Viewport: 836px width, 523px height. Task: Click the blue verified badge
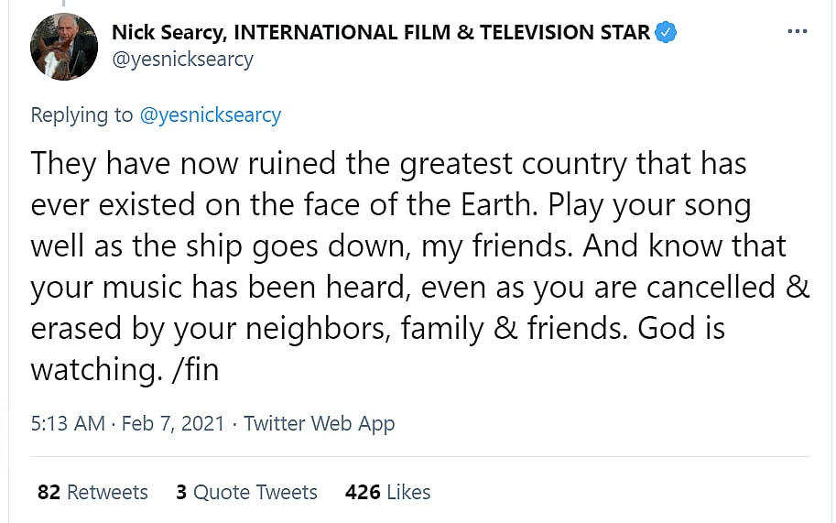[666, 33]
